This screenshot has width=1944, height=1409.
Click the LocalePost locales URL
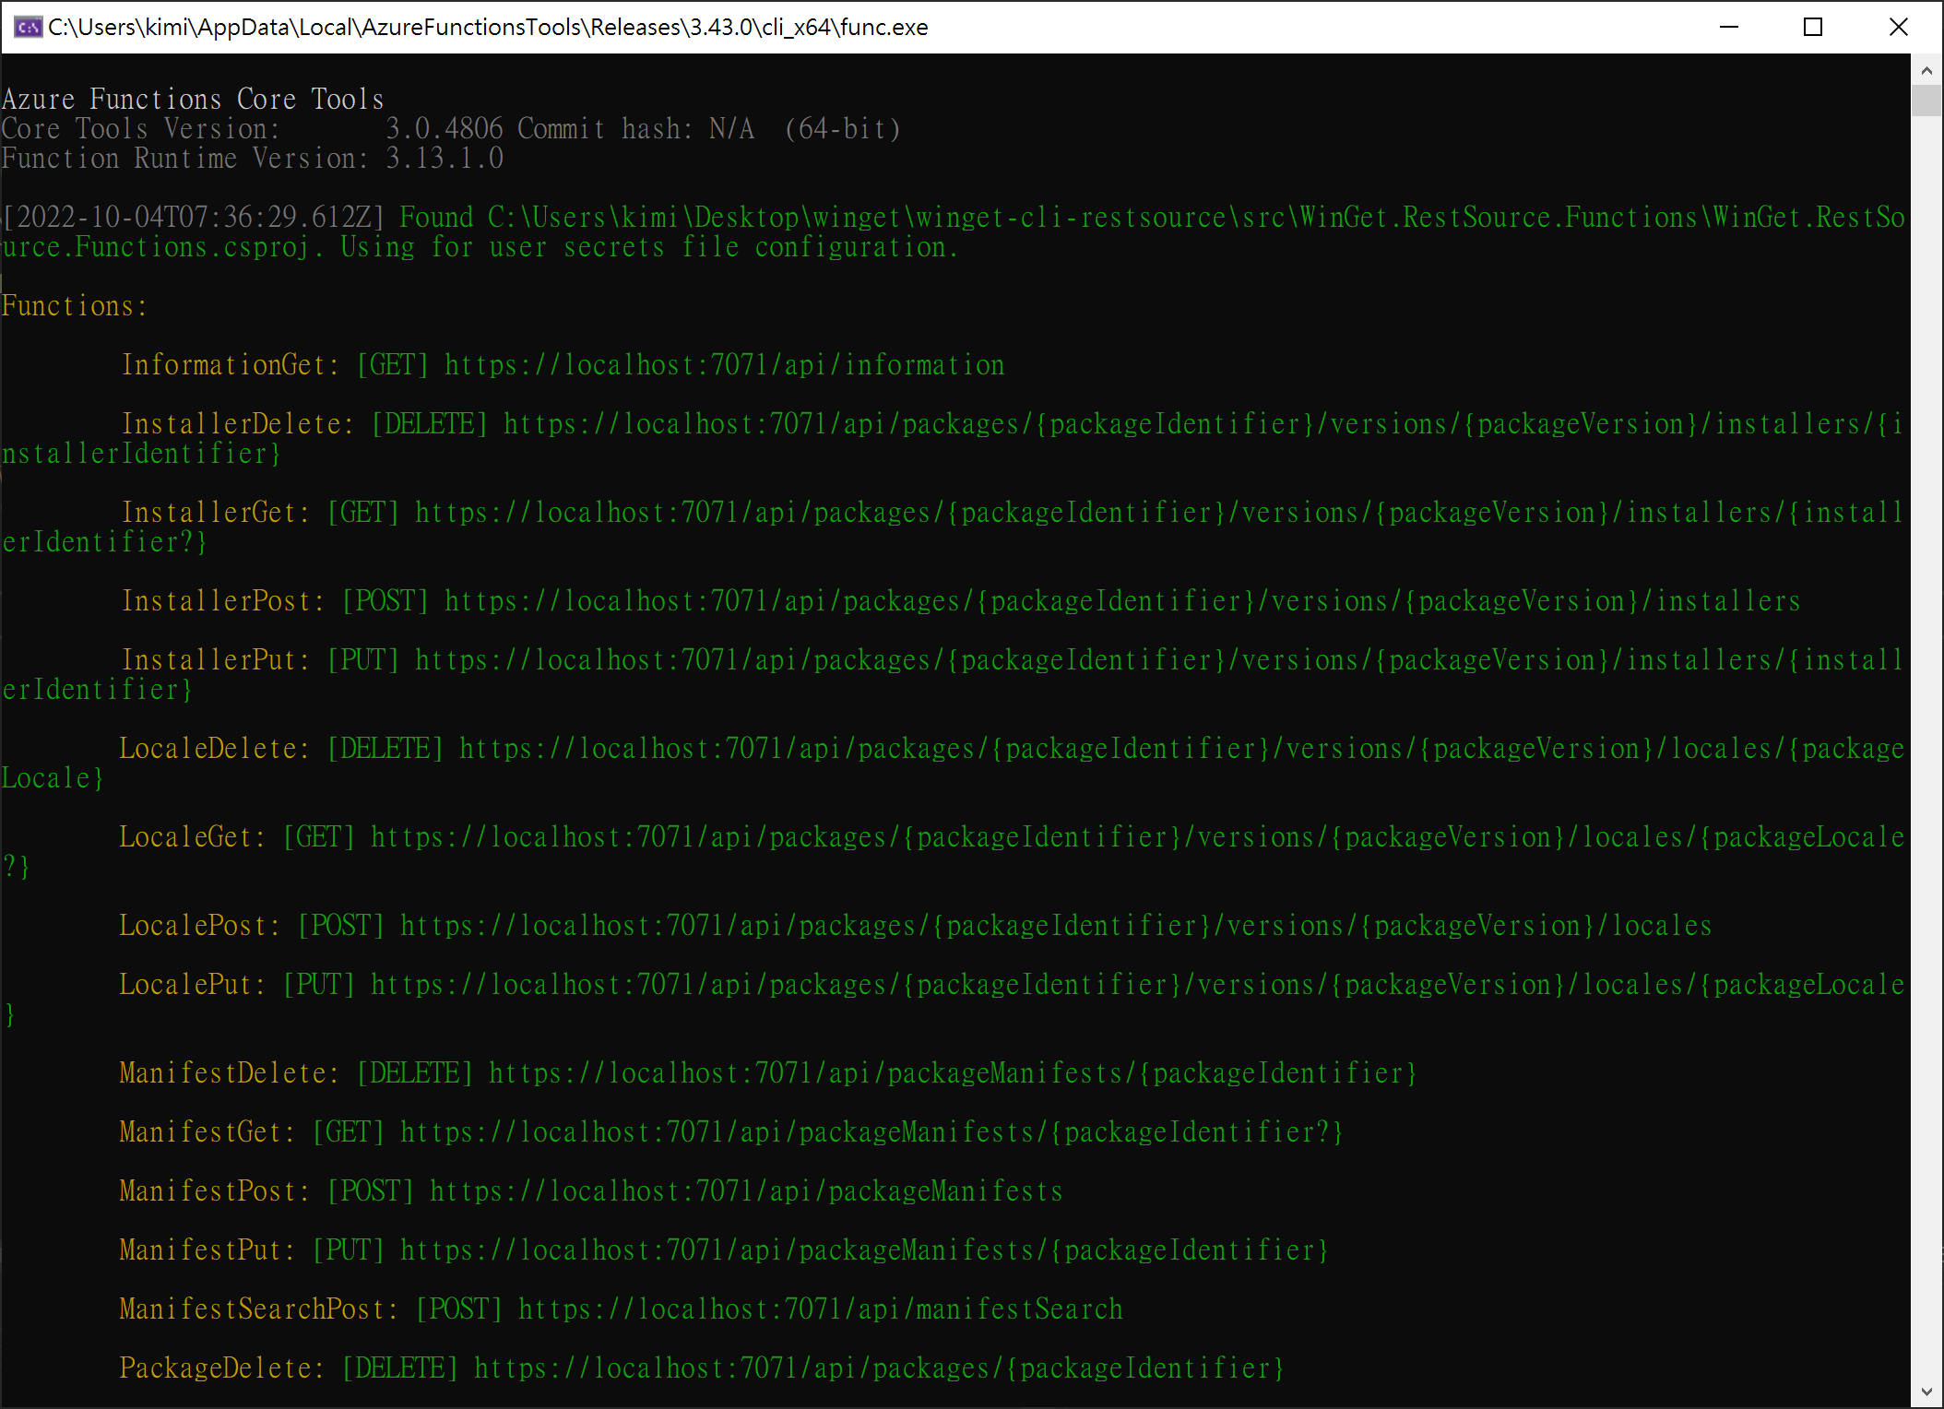click(1056, 926)
